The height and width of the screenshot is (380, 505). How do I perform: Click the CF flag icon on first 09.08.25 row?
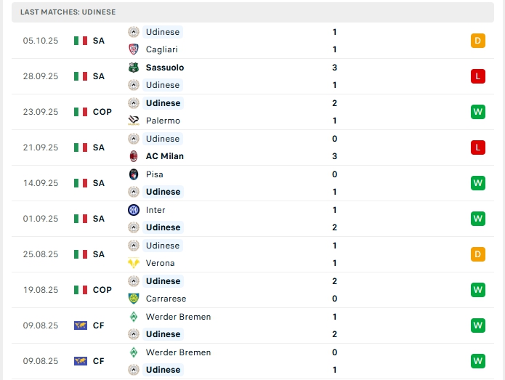point(81,326)
